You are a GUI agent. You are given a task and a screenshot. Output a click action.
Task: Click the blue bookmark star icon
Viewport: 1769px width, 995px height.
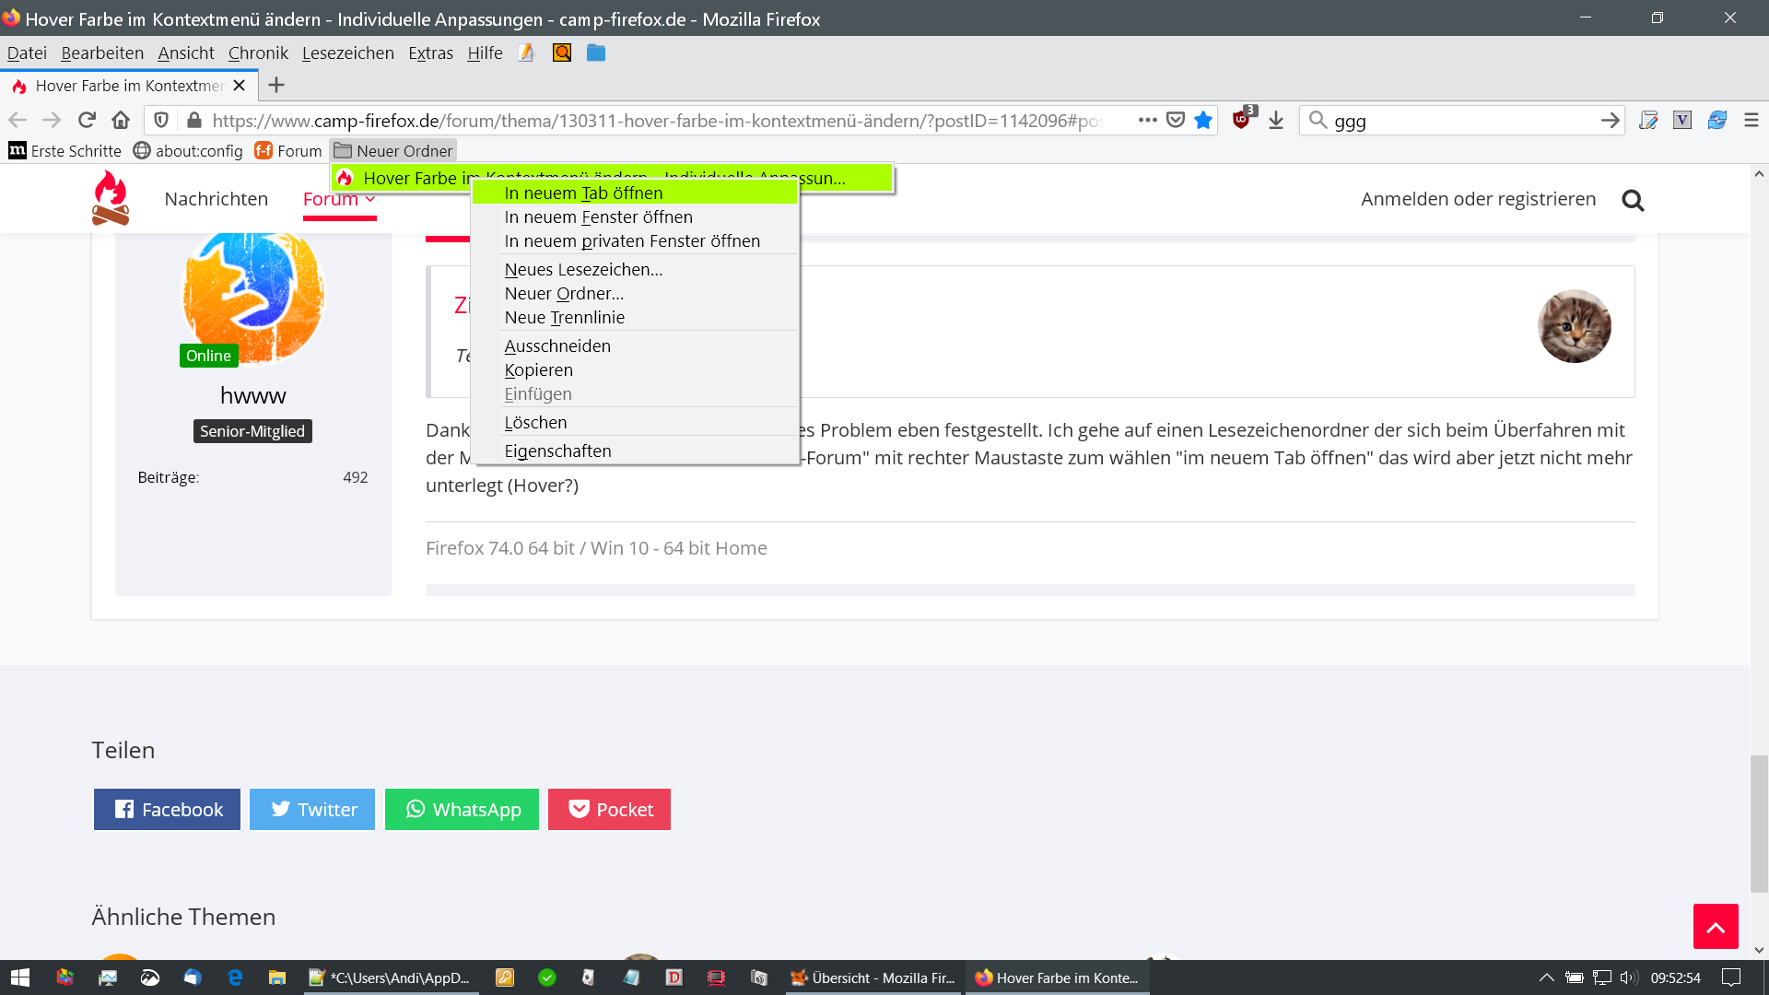click(1203, 121)
